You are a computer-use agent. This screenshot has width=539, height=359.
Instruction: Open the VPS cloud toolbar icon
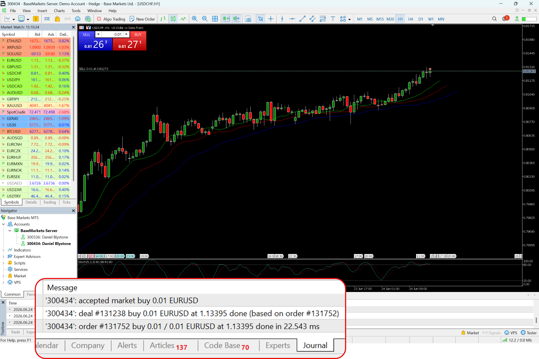click(x=78, y=19)
